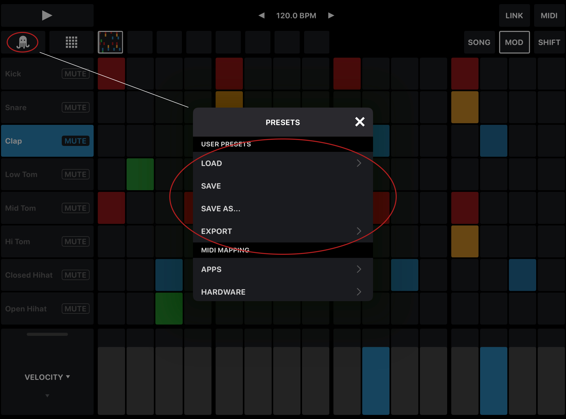Choose SAVE AS in the Presets menu

pyautogui.click(x=221, y=208)
